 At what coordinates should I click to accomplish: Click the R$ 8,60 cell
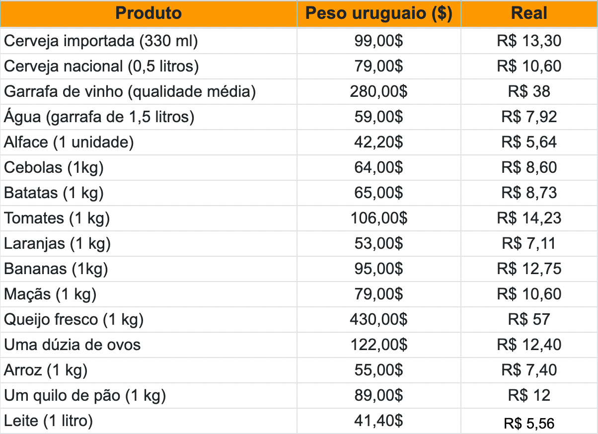529,167
